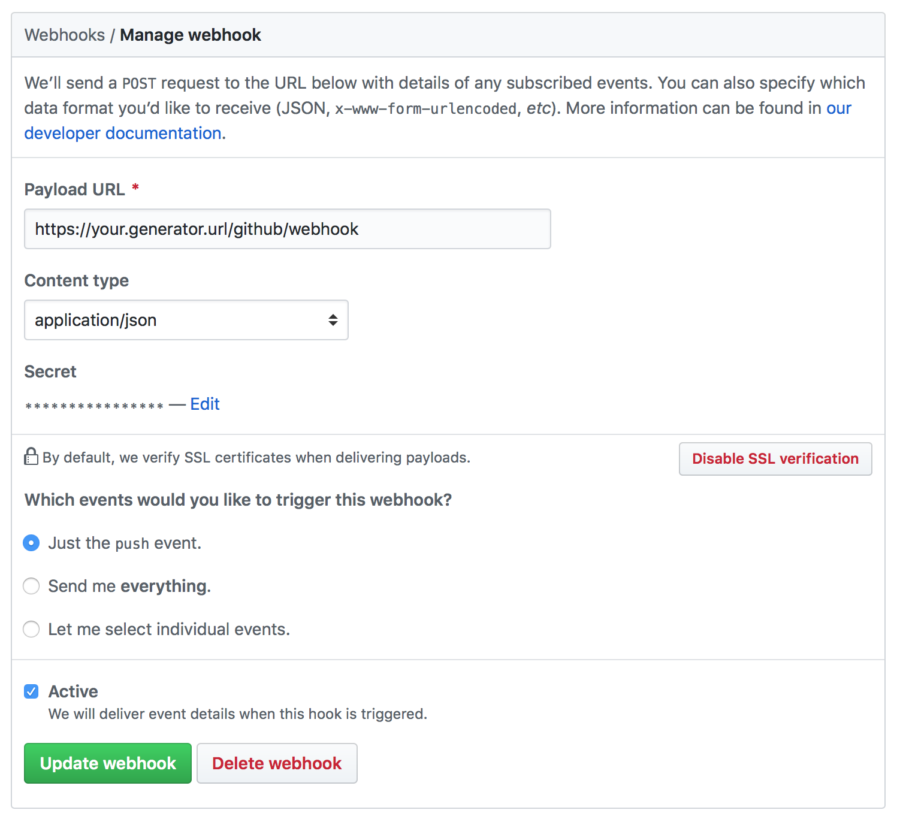Screen dimensions: 900x822
Task: Select Send me everything option
Action: (x=31, y=586)
